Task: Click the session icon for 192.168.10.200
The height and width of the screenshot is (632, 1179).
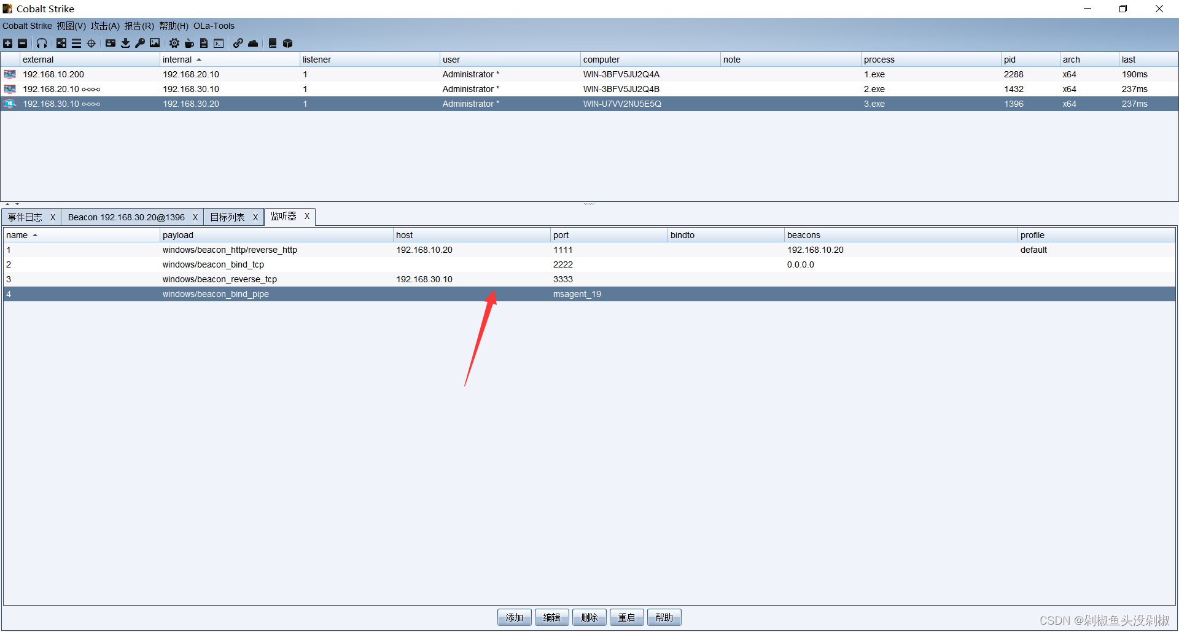Action: (x=10, y=74)
